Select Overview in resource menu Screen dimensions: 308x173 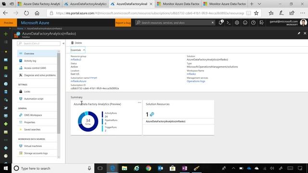coord(37,53)
